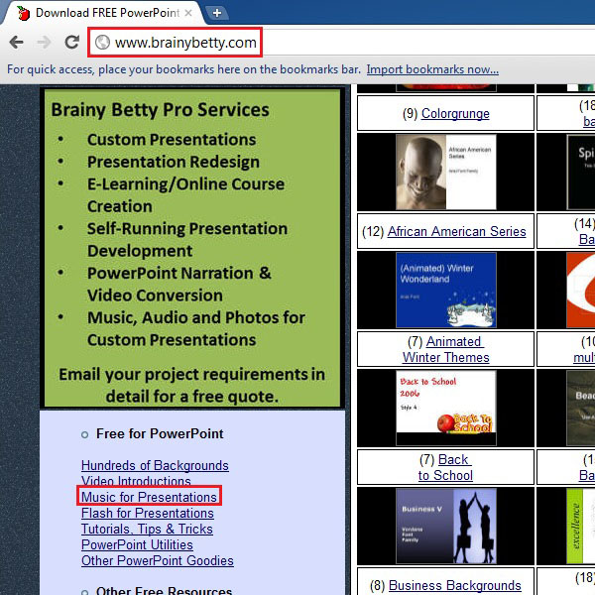595x595 pixels.
Task: Click the Animated Winter Wonderland thumbnail
Action: pos(446,290)
